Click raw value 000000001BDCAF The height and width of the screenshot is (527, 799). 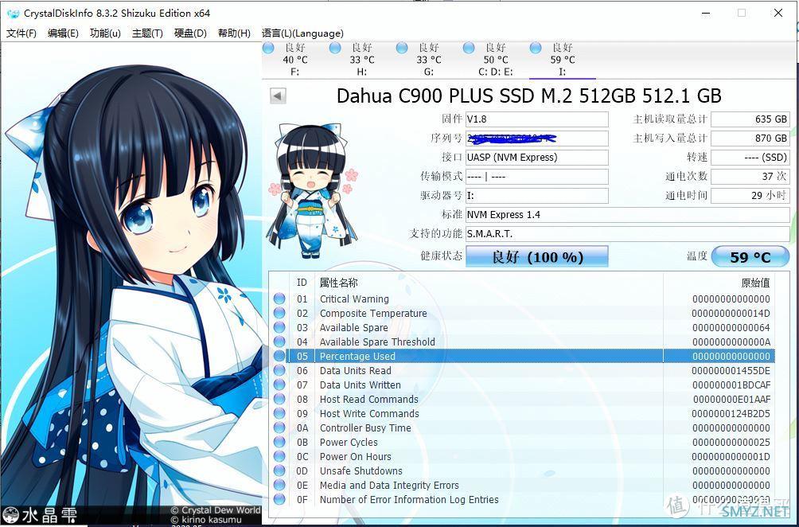coord(731,385)
